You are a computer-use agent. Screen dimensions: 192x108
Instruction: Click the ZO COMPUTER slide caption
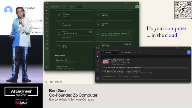coord(53,82)
